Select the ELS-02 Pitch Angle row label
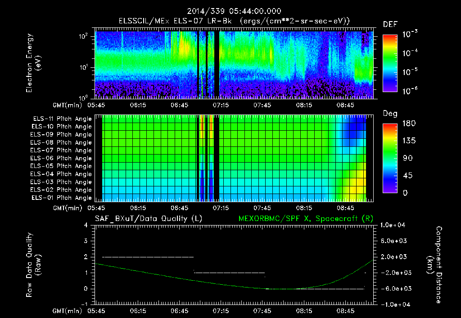461x318 pixels. click(x=61, y=190)
